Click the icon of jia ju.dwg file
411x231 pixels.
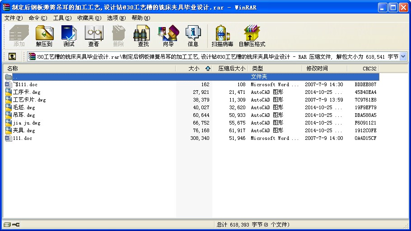tap(9, 123)
